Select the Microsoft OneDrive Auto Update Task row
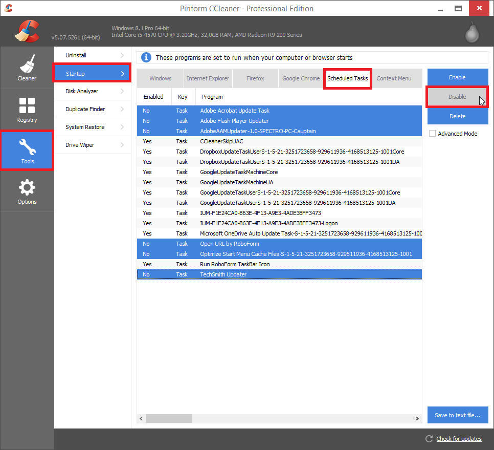The width and height of the screenshot is (494, 450). click(x=279, y=233)
